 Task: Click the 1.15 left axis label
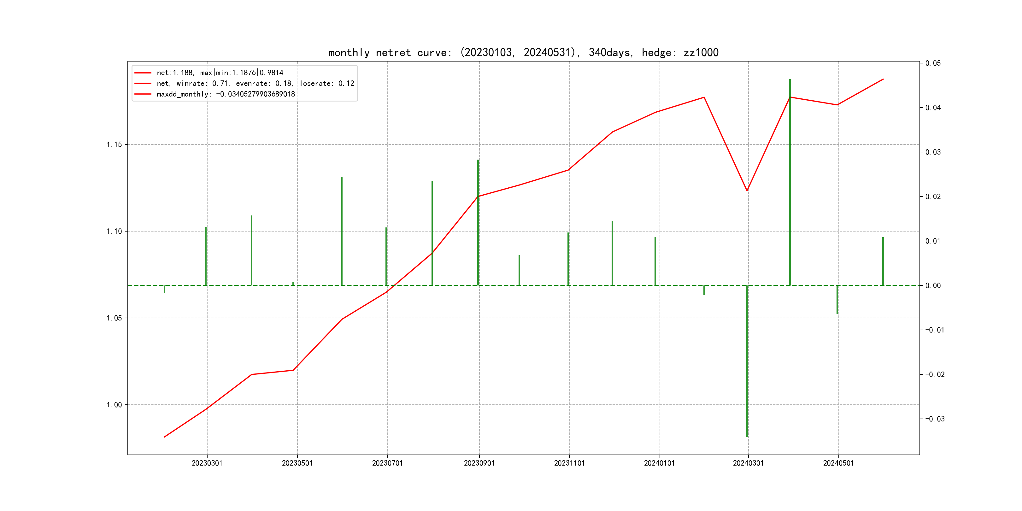114,144
